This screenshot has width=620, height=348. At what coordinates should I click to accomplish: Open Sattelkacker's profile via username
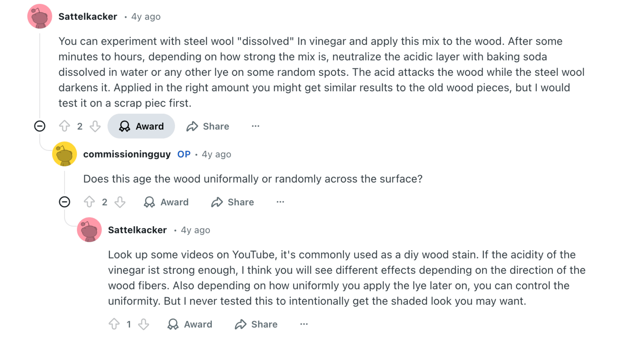click(x=88, y=16)
